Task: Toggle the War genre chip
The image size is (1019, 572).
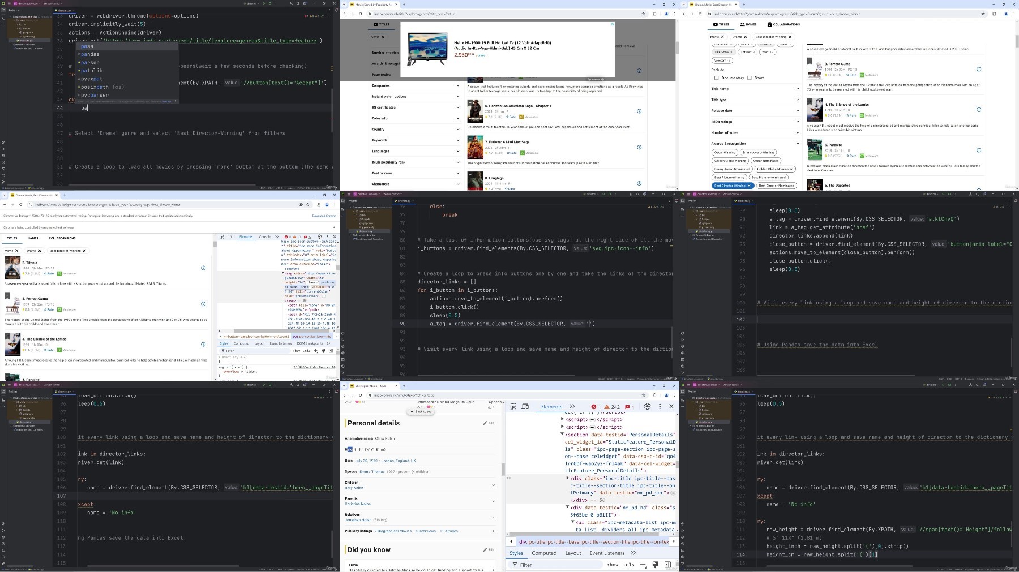Action: point(767,52)
